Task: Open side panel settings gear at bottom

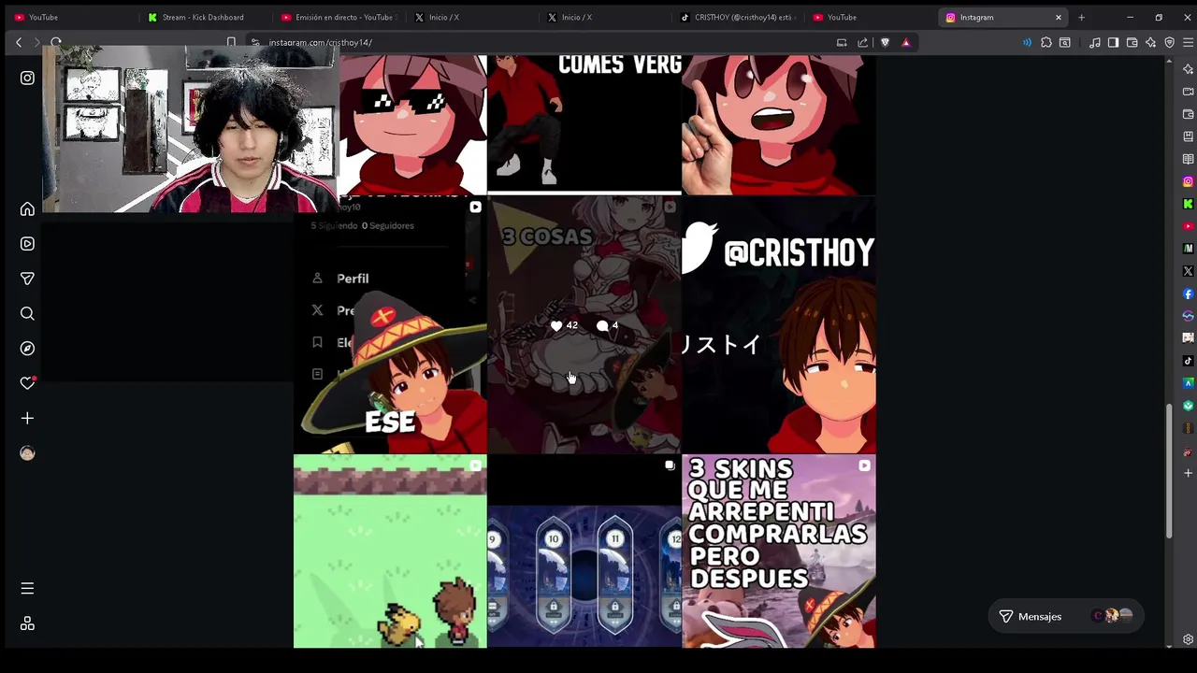Action: click(1188, 639)
